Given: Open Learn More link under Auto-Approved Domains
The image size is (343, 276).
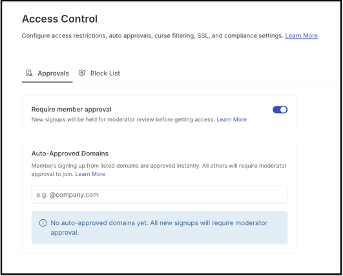Looking at the screenshot, I should coord(90,174).
